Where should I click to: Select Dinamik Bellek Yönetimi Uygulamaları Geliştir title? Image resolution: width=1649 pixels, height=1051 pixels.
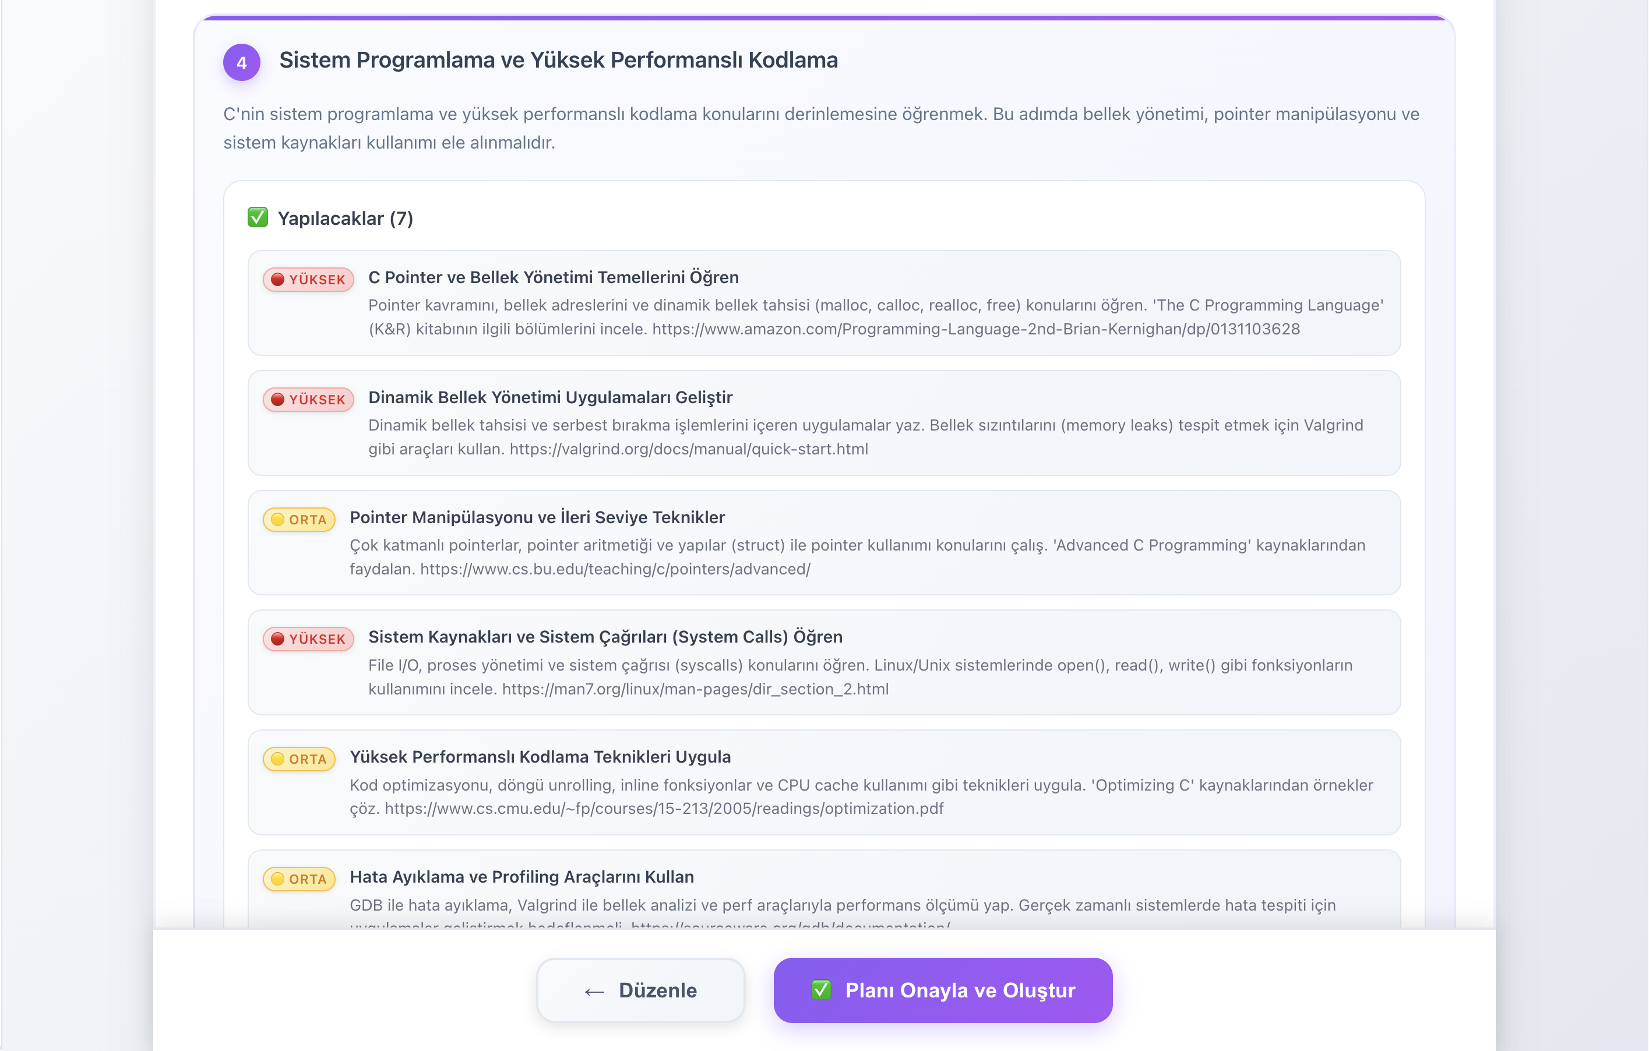tap(550, 397)
